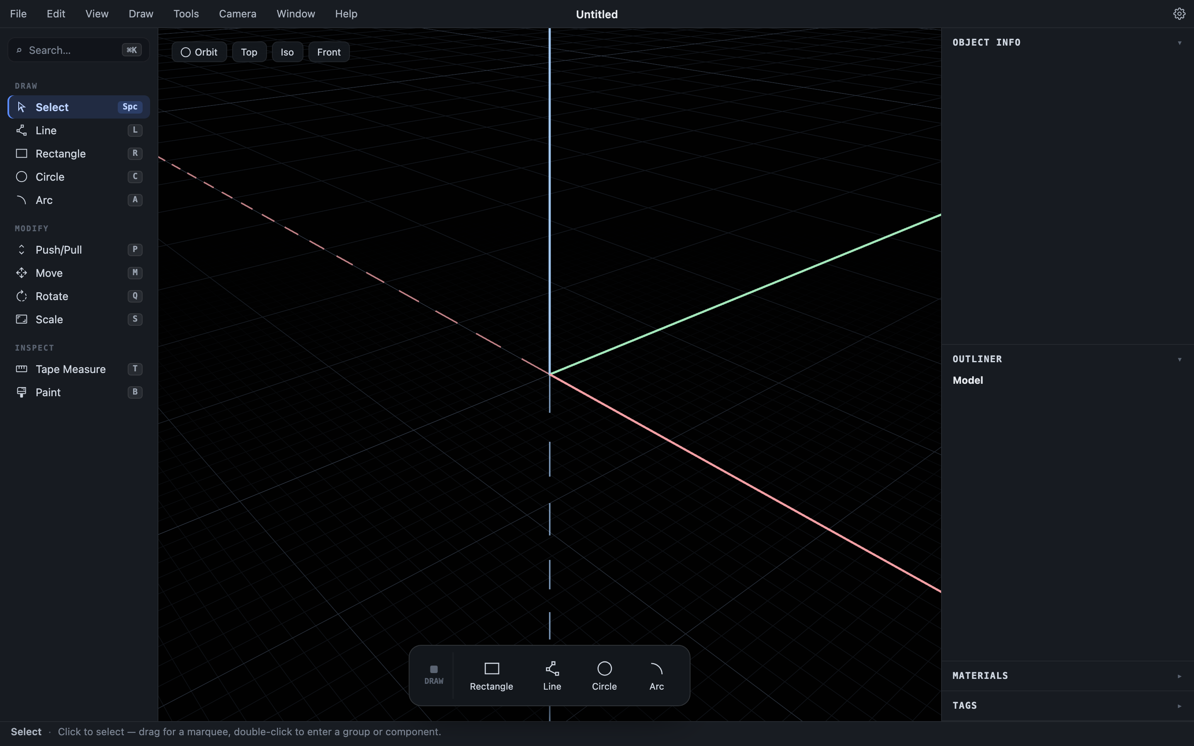Select the Tape Measure tool icon

[x=21, y=369]
